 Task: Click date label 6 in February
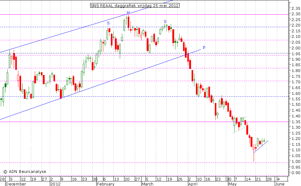tap(105, 179)
